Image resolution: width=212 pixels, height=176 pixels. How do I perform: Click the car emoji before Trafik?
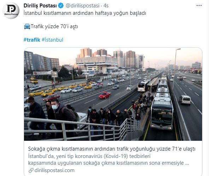[27, 26]
